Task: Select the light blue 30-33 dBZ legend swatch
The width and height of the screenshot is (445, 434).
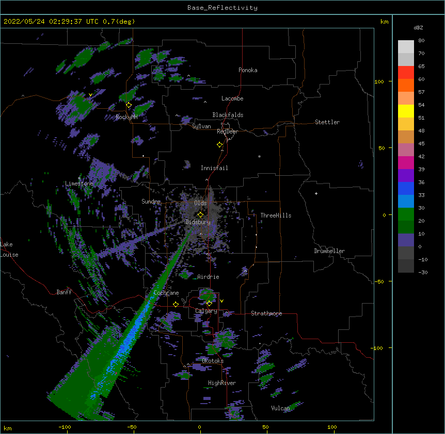Action: pyautogui.click(x=406, y=202)
